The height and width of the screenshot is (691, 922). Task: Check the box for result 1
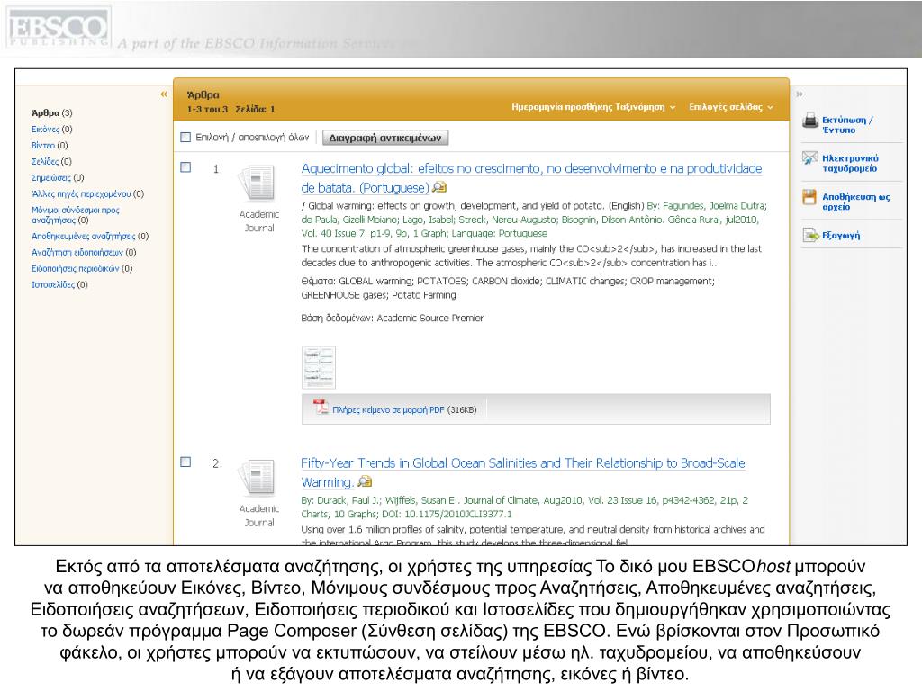[185, 167]
